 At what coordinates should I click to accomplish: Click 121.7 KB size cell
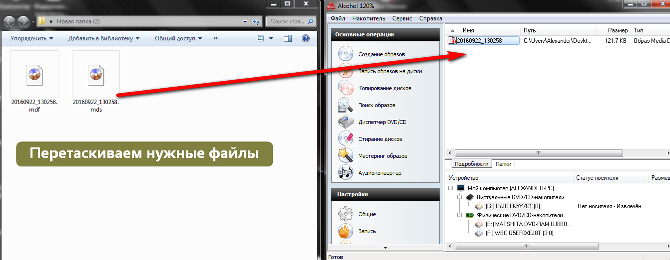[x=615, y=41]
